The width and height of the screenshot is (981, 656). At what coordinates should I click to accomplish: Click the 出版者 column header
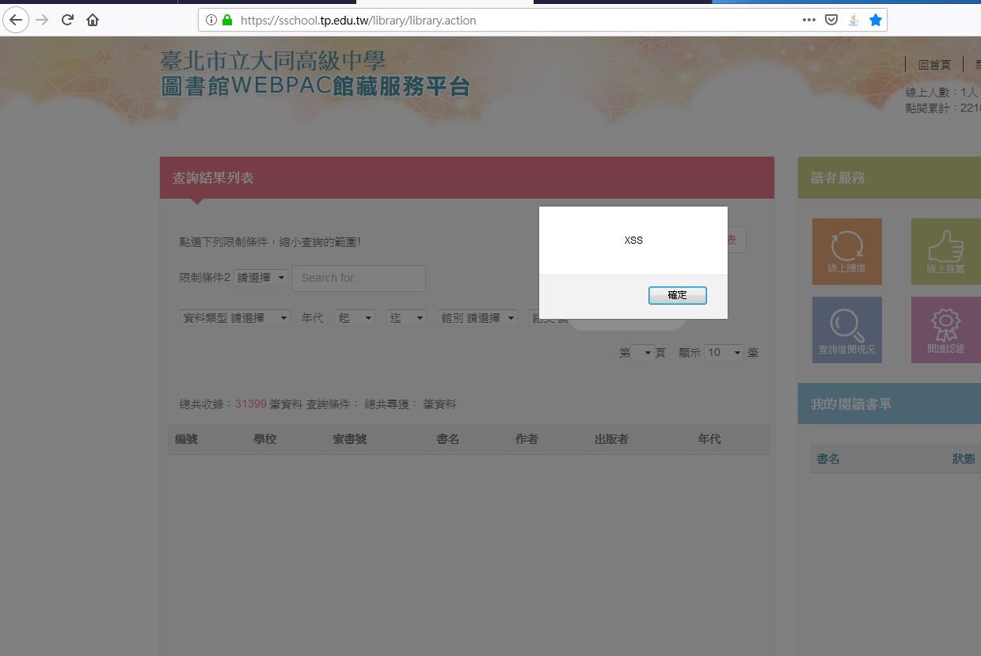pos(611,439)
